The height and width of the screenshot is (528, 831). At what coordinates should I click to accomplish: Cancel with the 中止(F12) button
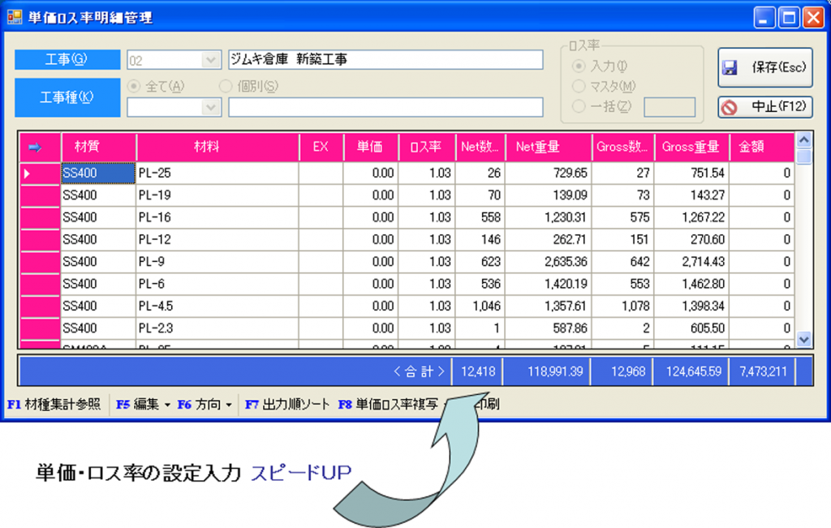(x=765, y=107)
